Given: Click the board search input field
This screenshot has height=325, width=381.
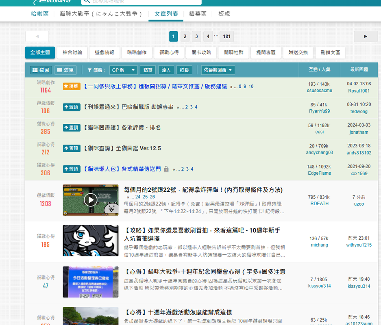Looking at the screenshot, I should point(146,1).
